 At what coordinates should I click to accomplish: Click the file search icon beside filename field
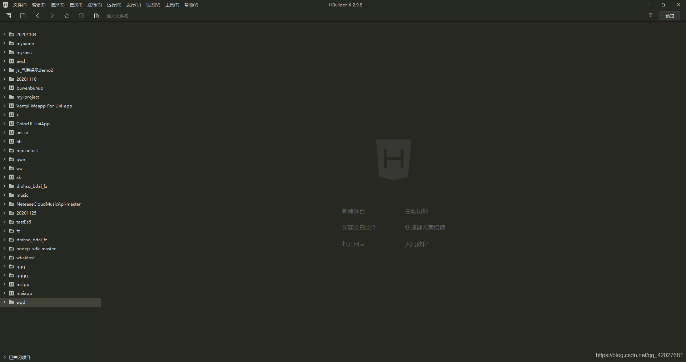[96, 16]
